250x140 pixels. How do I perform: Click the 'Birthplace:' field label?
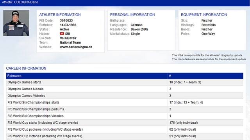tap(118, 21)
